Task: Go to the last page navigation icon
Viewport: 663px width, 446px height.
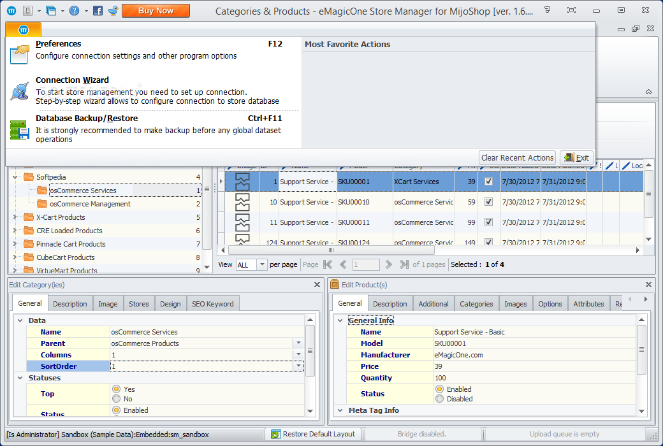Action: [x=404, y=264]
